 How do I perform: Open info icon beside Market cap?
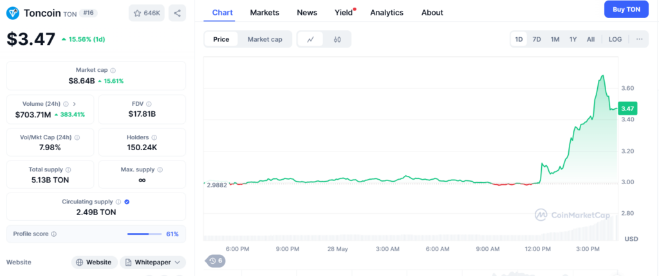point(113,71)
